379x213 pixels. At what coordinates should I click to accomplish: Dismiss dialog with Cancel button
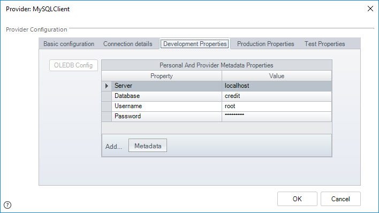[x=340, y=199]
